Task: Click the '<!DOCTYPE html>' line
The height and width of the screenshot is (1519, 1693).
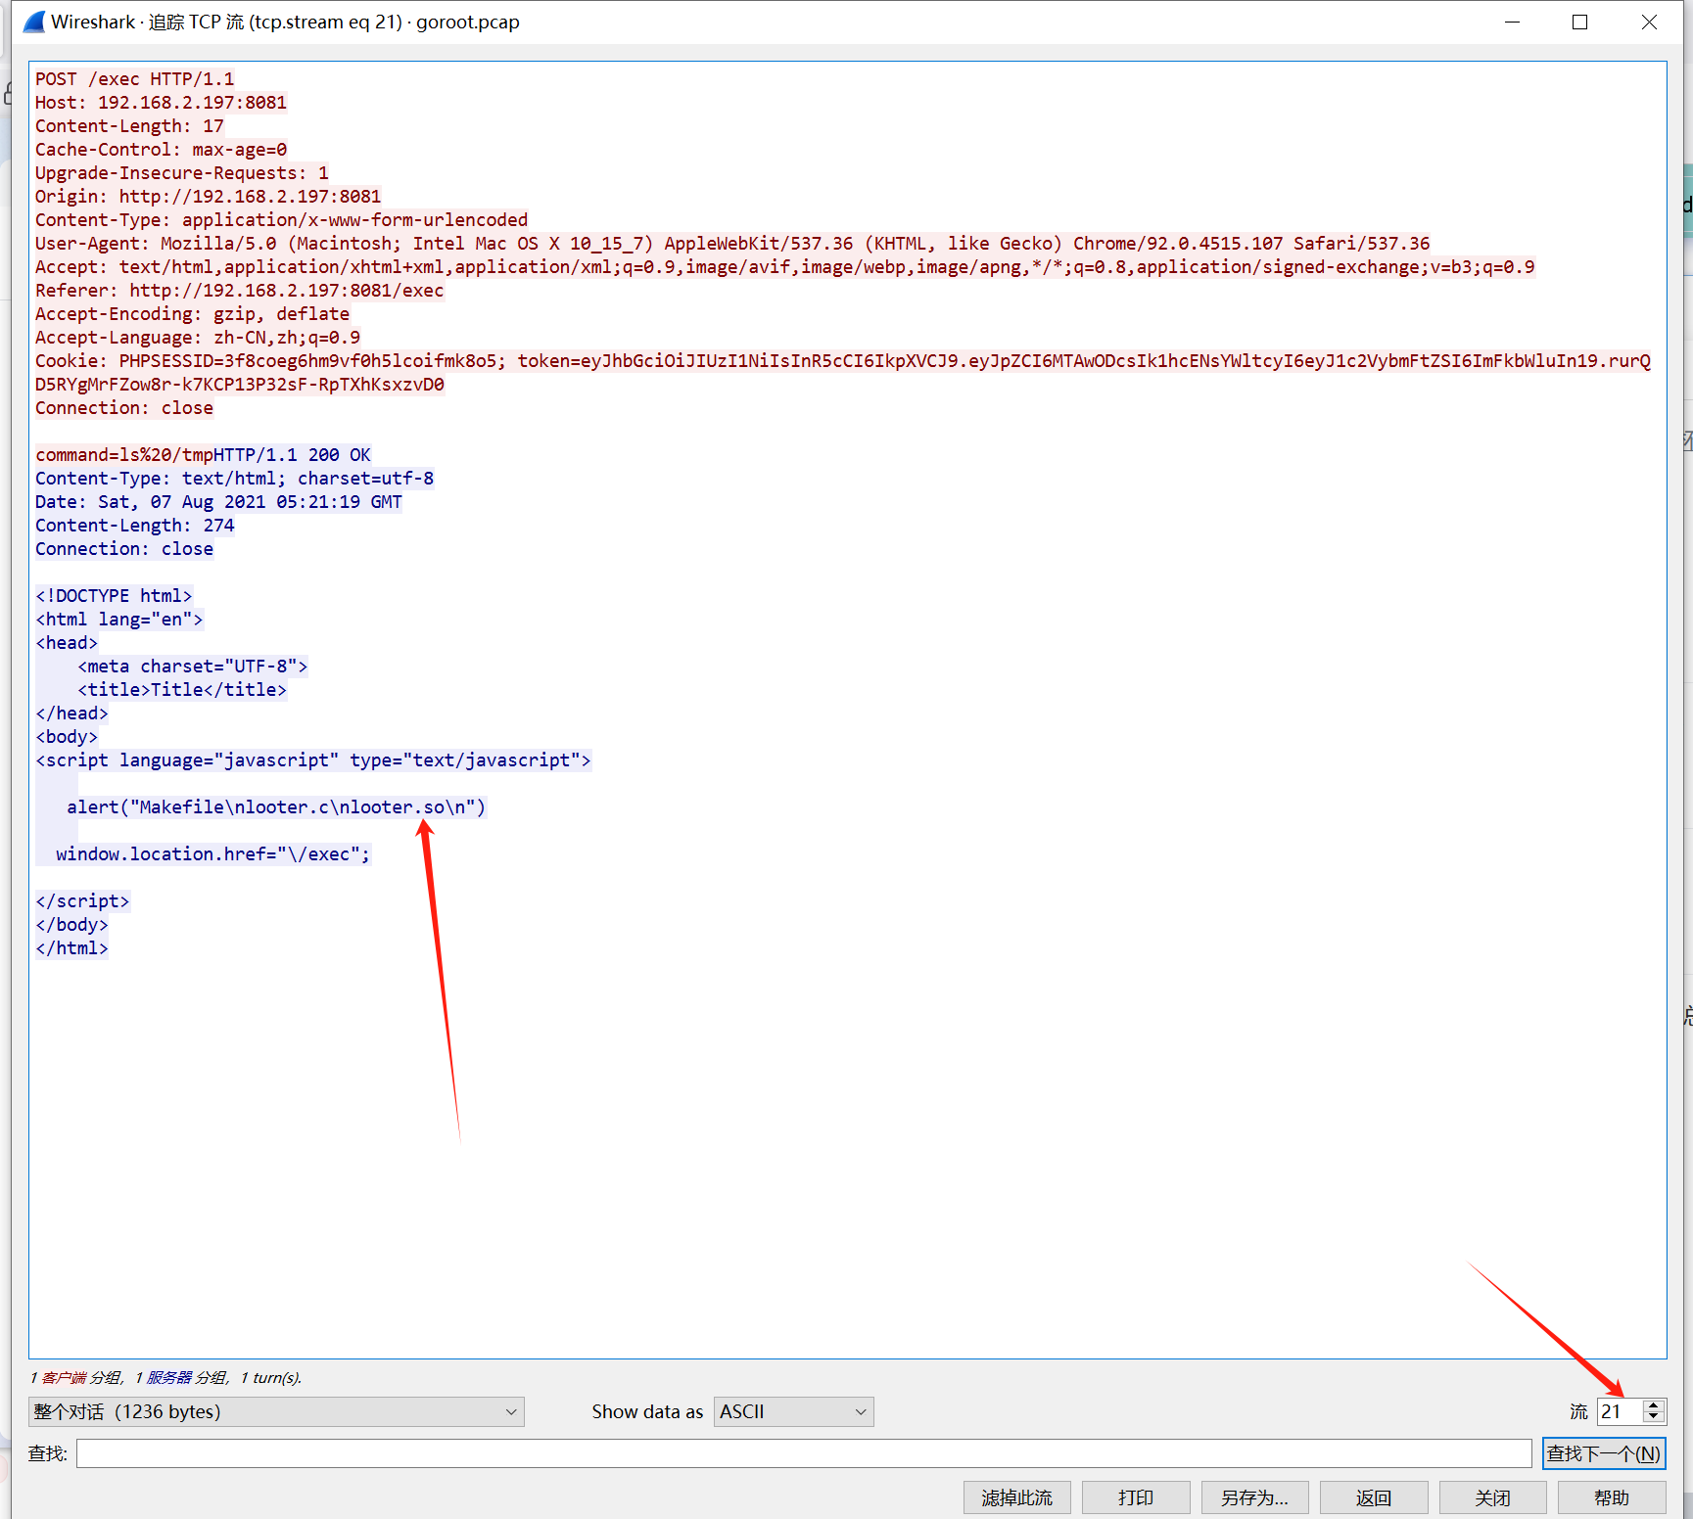Action: click(115, 596)
